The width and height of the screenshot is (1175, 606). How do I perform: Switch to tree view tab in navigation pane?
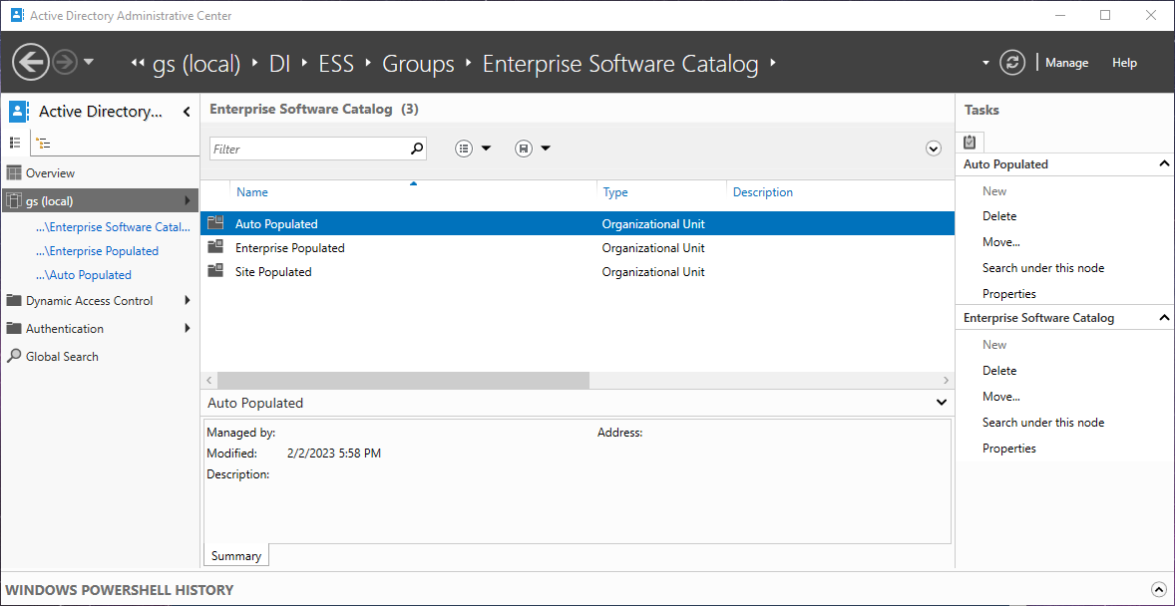pos(44,143)
